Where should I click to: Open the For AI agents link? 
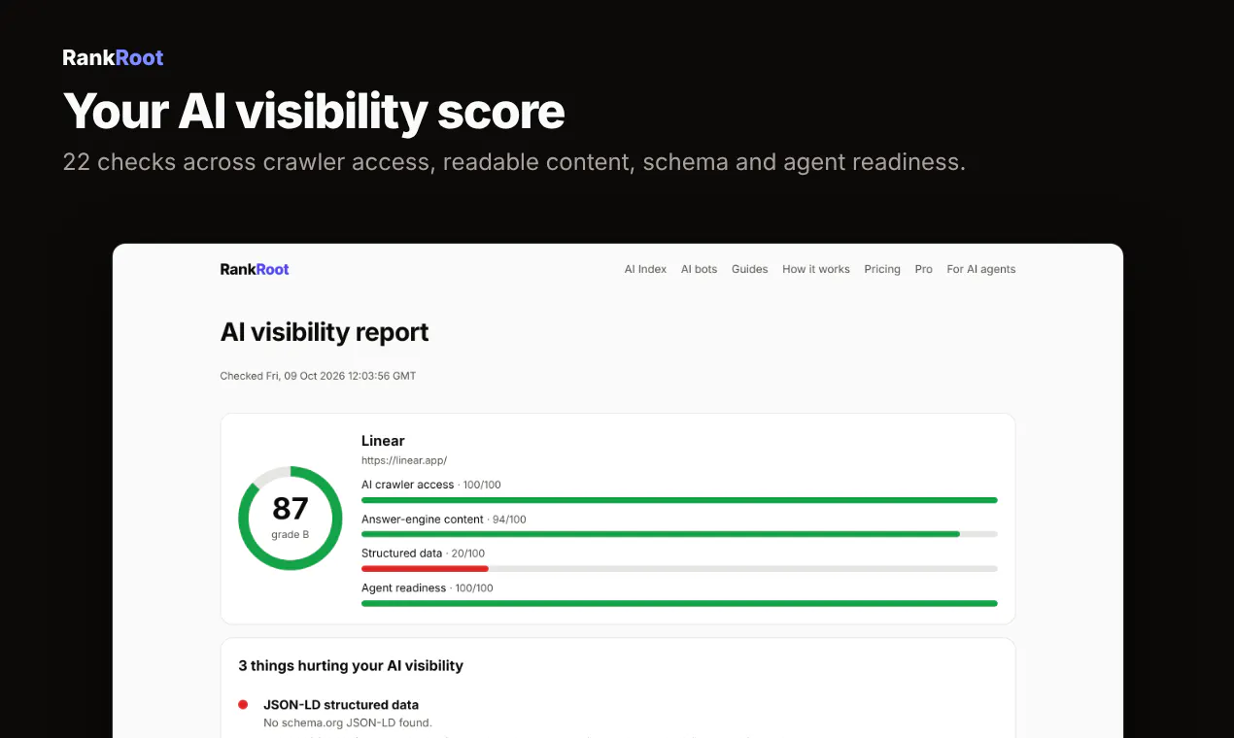(x=981, y=269)
